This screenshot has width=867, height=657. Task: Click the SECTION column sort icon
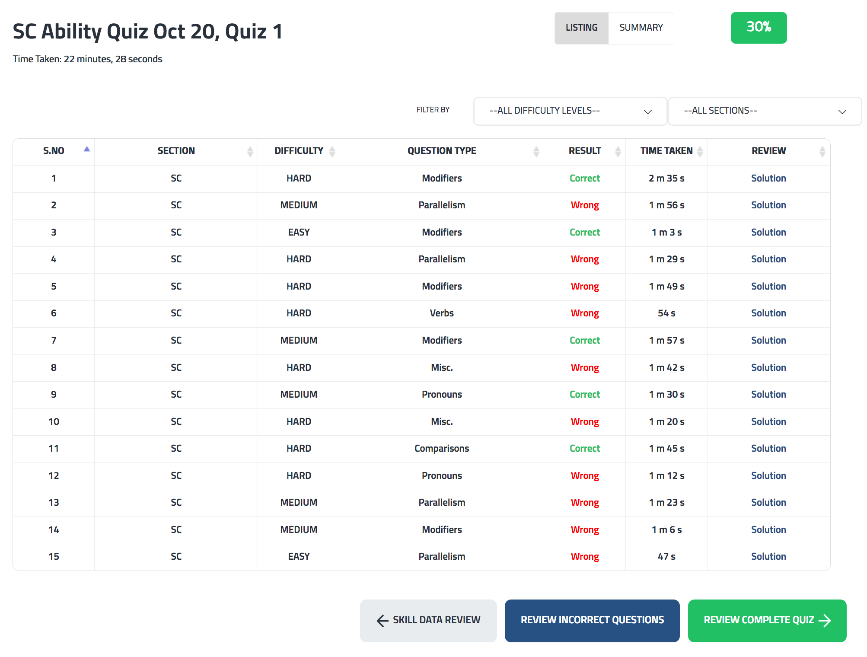point(250,151)
